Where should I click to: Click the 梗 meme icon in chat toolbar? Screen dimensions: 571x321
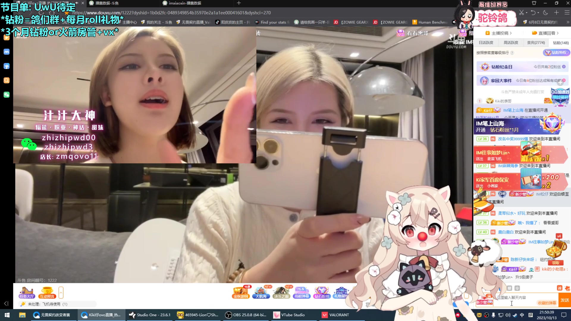point(509,288)
